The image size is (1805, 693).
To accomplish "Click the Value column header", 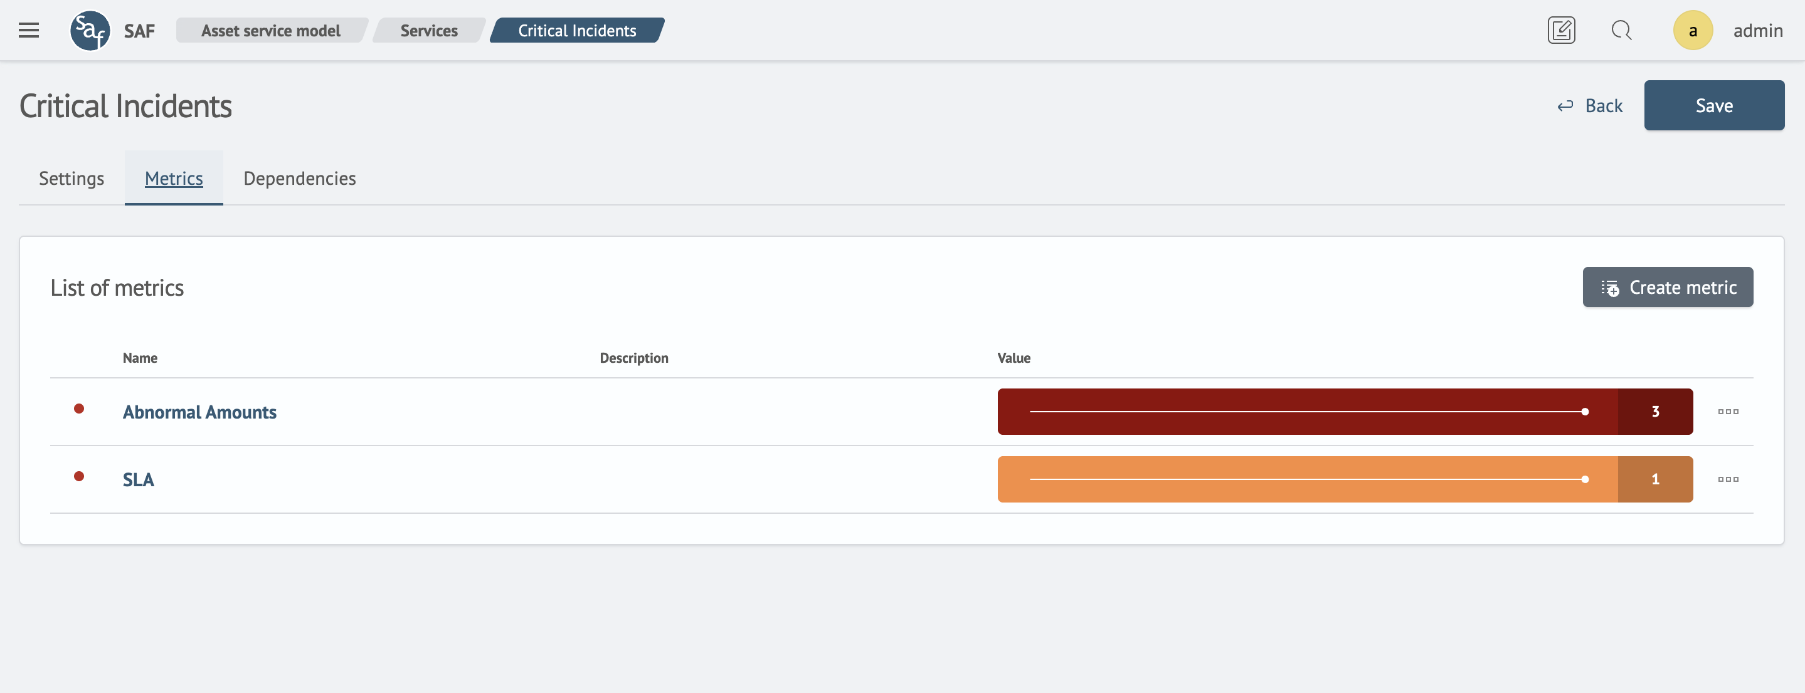I will [x=1014, y=358].
